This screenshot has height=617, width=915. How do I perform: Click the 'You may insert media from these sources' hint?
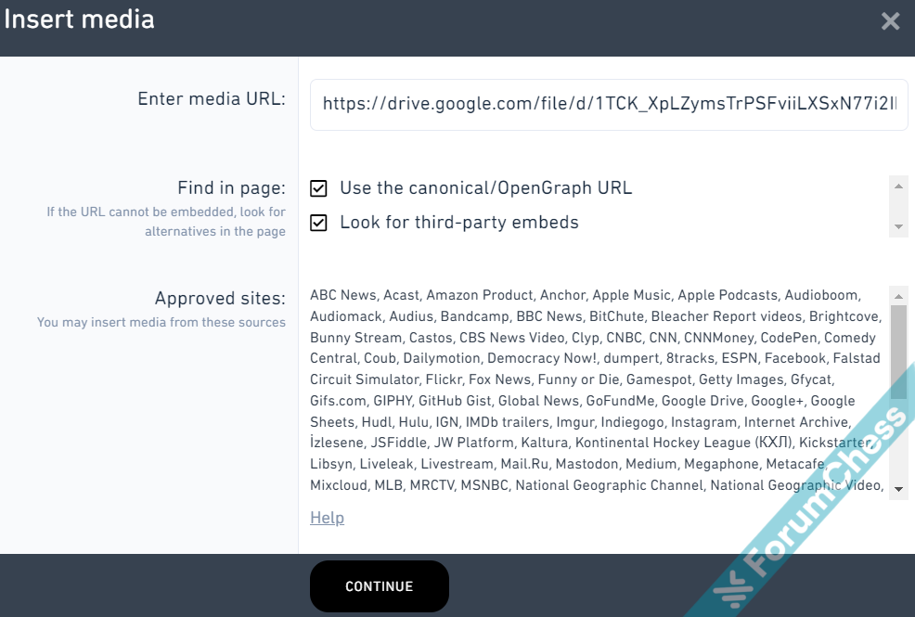point(161,323)
